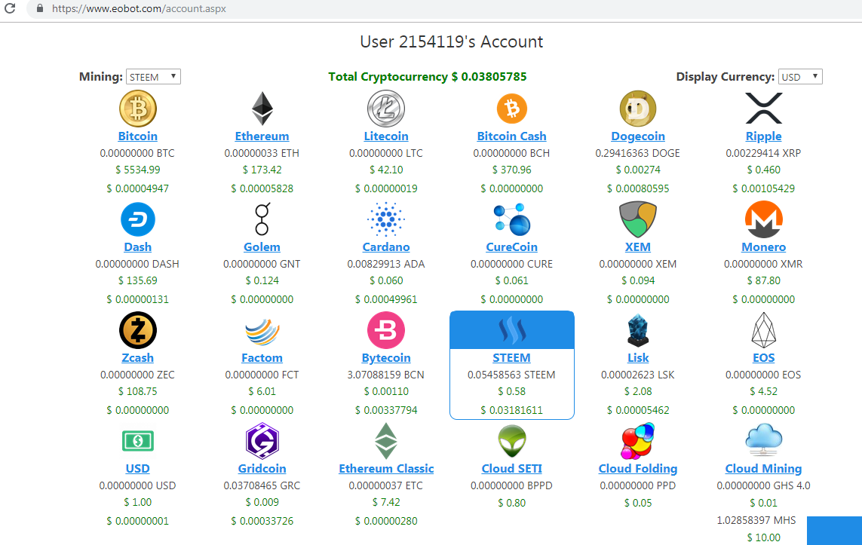The width and height of the screenshot is (862, 545).
Task: Open the Ripple link
Action: click(764, 136)
